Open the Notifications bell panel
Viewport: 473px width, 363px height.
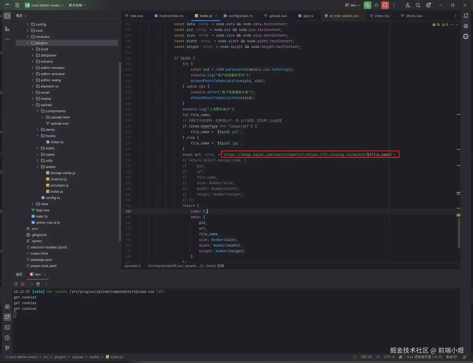[466, 16]
